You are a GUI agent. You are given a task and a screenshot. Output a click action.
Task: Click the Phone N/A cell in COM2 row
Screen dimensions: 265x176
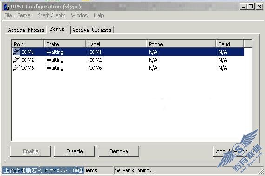point(153,60)
